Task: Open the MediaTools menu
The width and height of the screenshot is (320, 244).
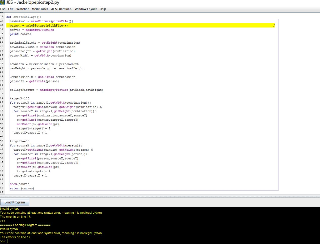Action: coord(40,9)
